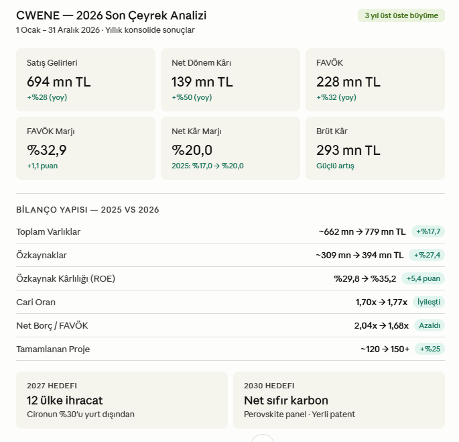Screen dimensions: 459x442
Task: Click the 'Güçlü artış' note
Action: pyautogui.click(x=335, y=166)
